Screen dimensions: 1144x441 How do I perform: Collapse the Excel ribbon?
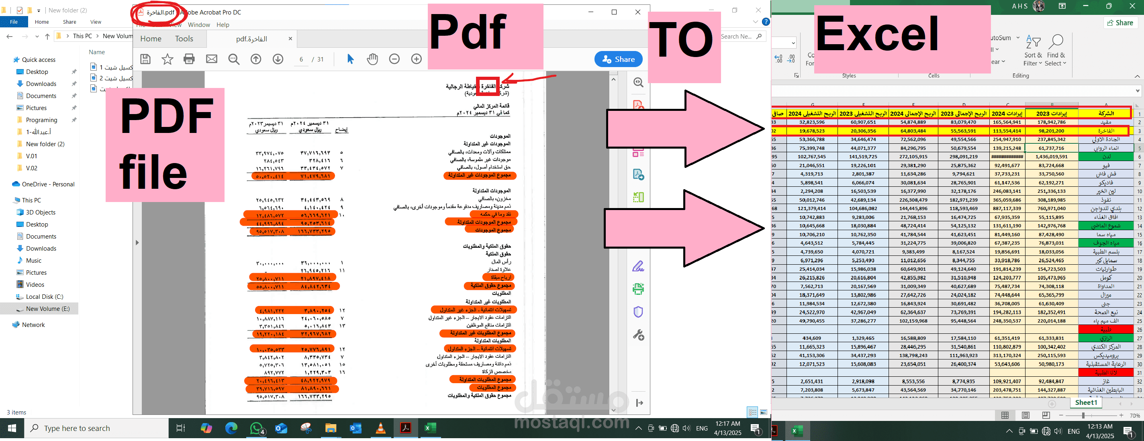point(1137,76)
